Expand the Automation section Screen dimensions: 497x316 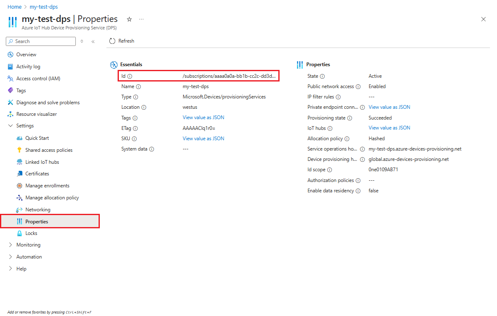(x=28, y=256)
